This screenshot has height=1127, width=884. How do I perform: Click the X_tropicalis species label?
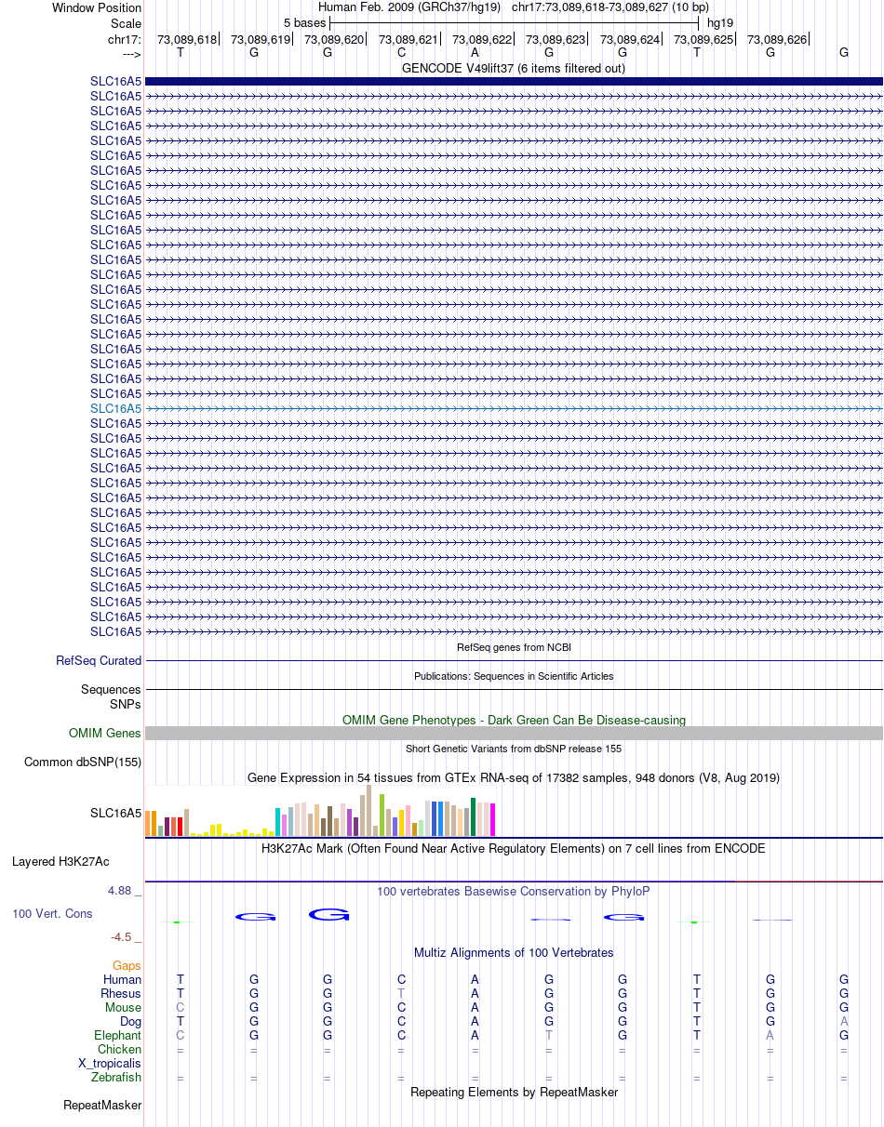tap(110, 1063)
